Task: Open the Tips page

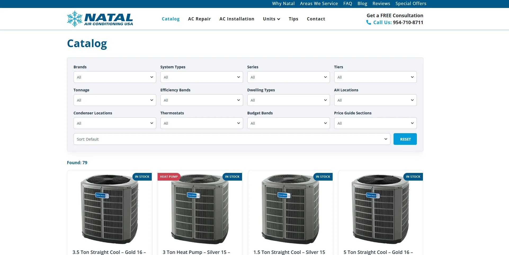Action: pyautogui.click(x=293, y=19)
